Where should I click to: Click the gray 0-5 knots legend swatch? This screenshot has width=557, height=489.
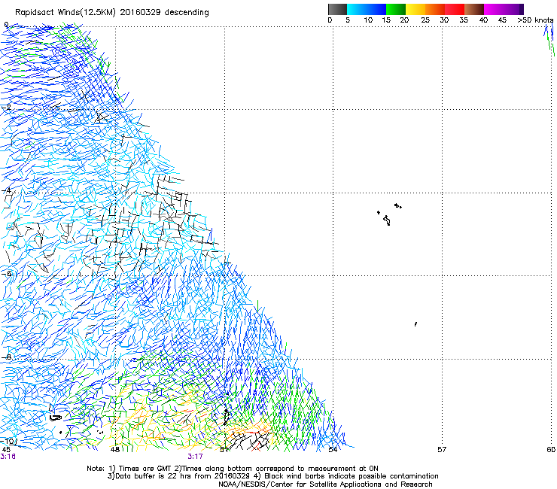tap(337, 9)
